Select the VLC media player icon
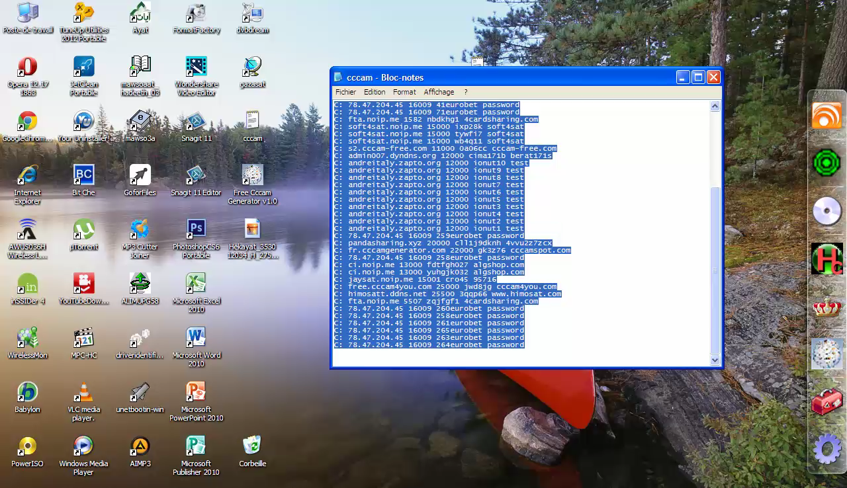The width and height of the screenshot is (847, 488). pyautogui.click(x=83, y=393)
